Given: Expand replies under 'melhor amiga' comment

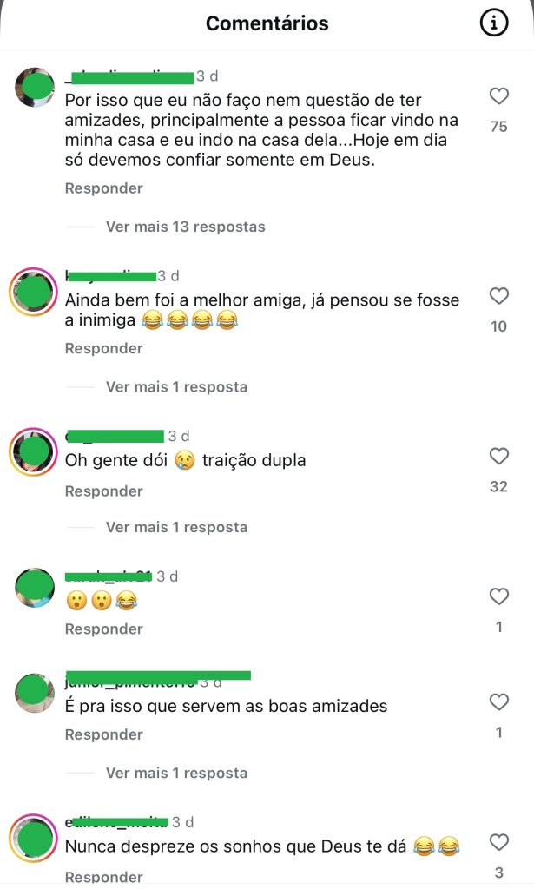Looking at the screenshot, I should 176,387.
